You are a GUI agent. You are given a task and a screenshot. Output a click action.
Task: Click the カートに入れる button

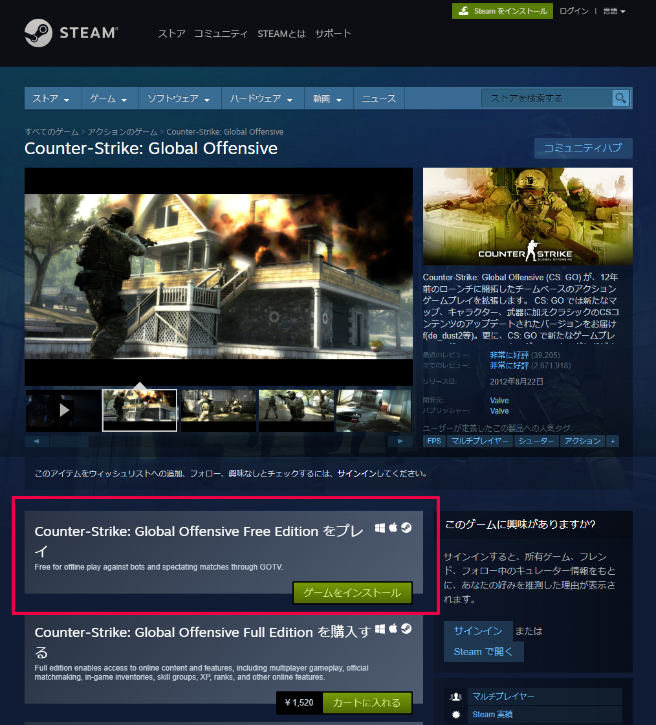(367, 703)
